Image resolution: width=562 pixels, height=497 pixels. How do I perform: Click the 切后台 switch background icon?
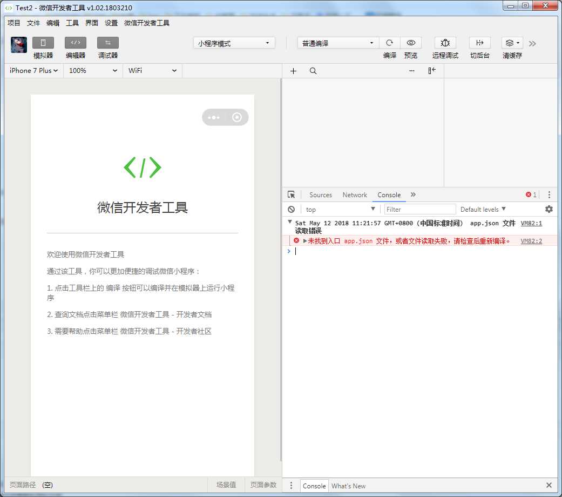click(479, 43)
